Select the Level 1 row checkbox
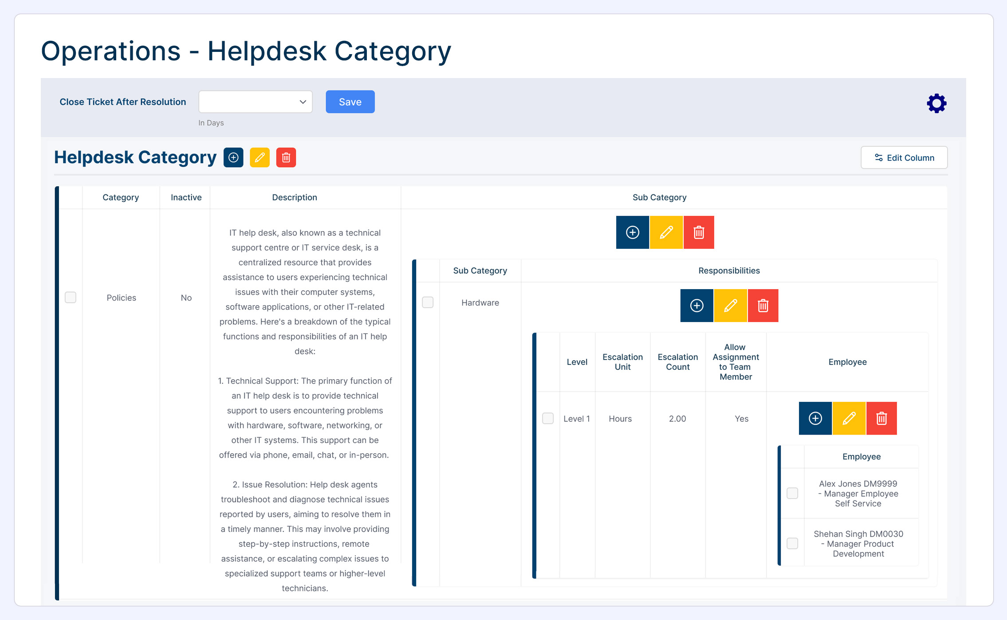This screenshot has height=620, width=1007. point(548,418)
